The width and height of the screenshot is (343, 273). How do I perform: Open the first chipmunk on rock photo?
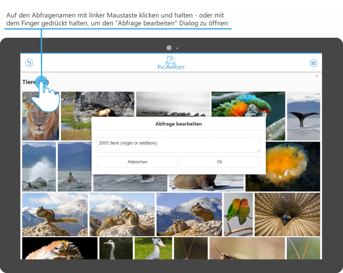(55, 214)
